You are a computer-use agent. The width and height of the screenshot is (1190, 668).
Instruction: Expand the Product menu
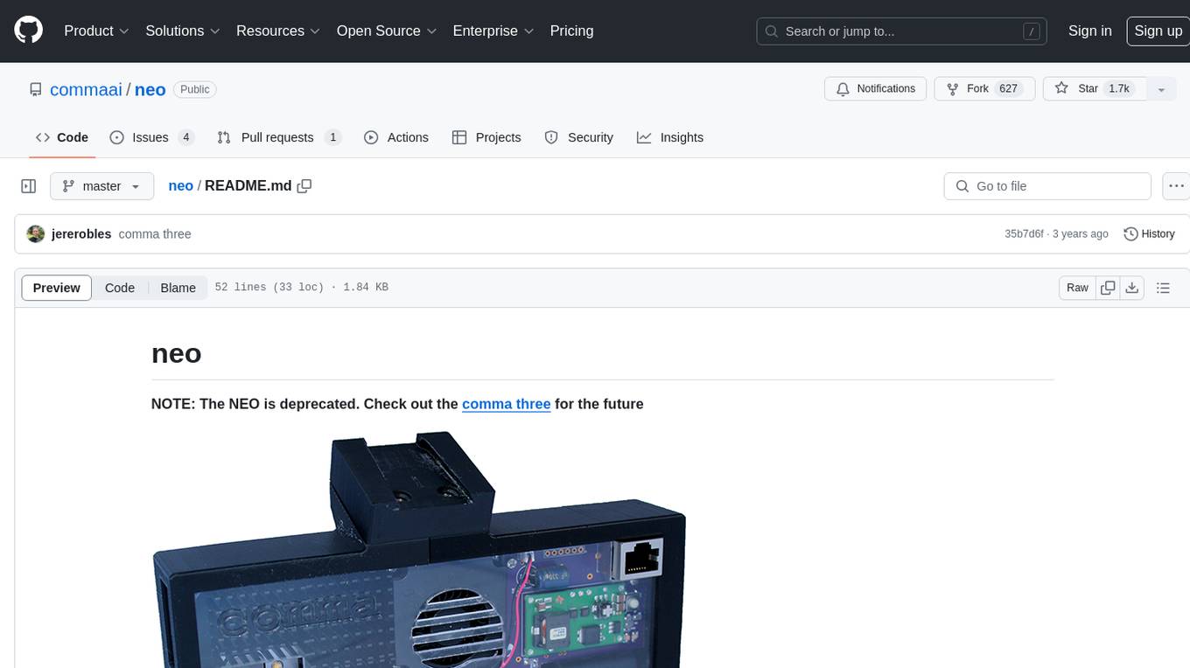coord(96,31)
